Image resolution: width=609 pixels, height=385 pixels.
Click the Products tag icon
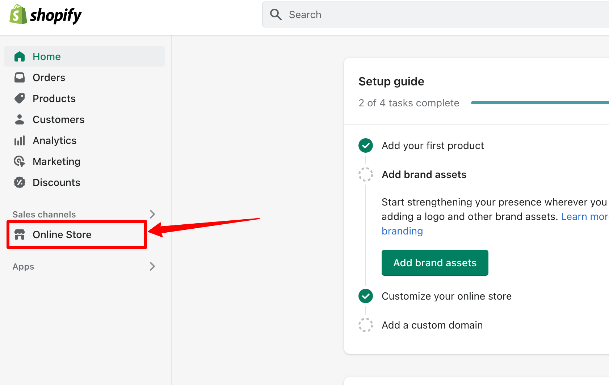[x=20, y=98]
